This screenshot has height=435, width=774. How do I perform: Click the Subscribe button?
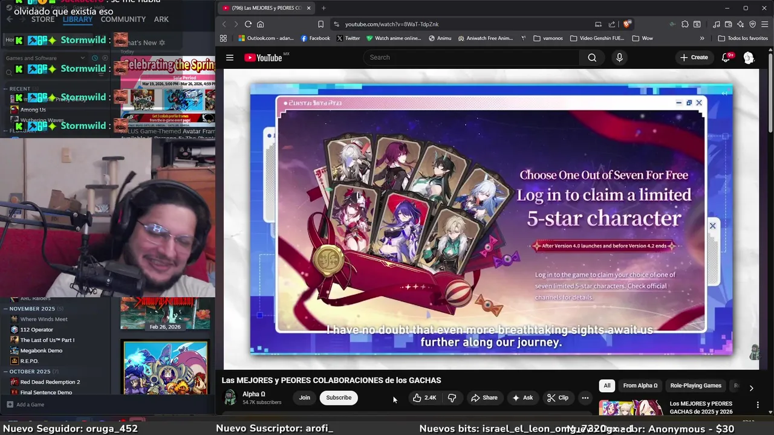[x=339, y=398]
